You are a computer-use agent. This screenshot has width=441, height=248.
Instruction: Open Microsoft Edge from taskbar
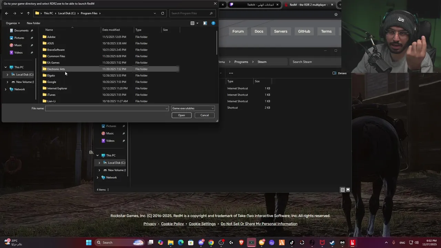(x=181, y=242)
